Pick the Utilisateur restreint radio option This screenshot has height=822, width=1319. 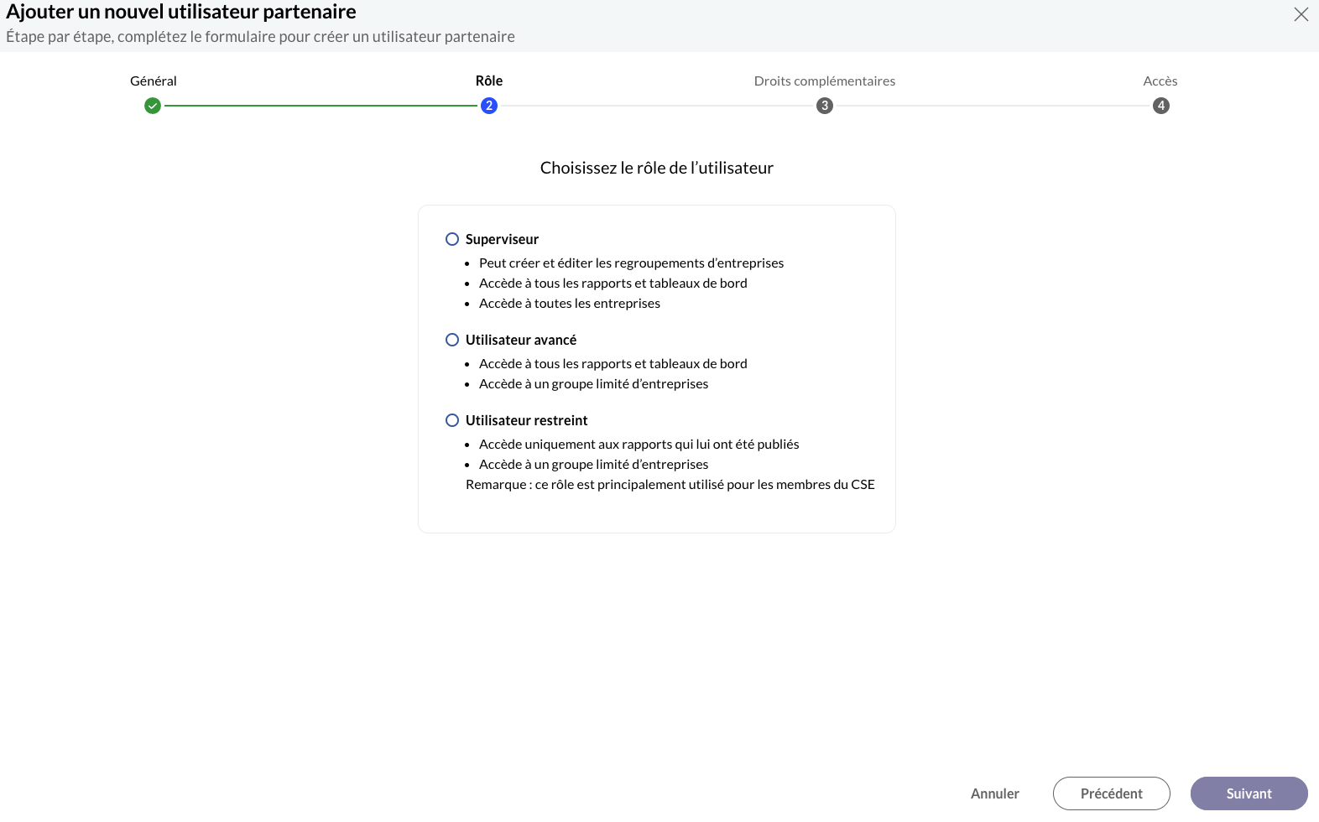click(x=452, y=420)
